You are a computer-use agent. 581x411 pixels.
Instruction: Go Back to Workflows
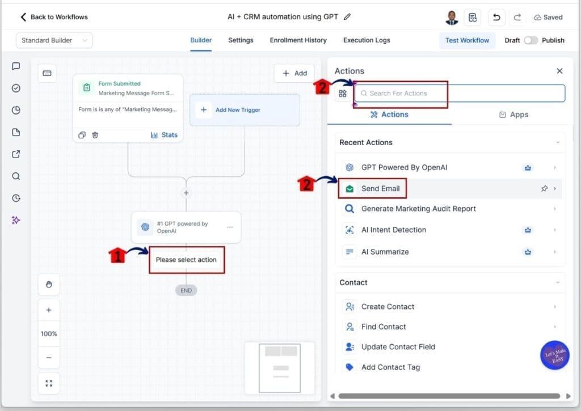pos(54,17)
